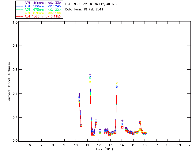The width and height of the screenshot is (196, 157).
Task: Click the y-axis tick label 0.4
Action: coord(15,94)
